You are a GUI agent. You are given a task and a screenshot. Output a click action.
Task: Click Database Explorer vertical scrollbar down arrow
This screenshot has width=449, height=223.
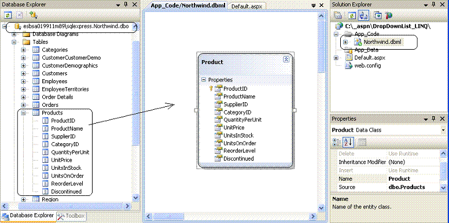(135, 198)
